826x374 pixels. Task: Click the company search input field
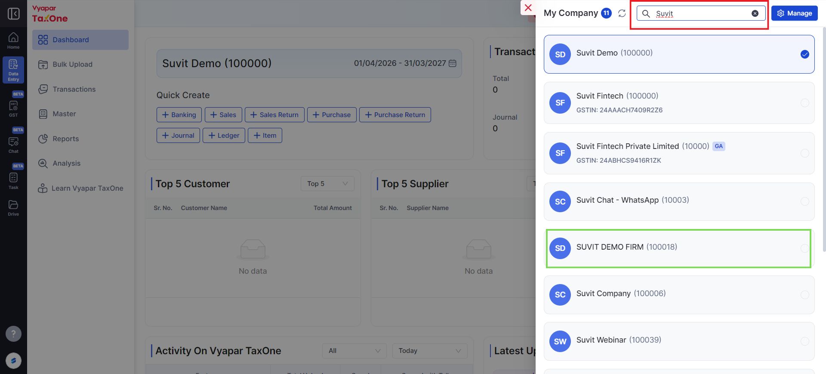tap(701, 13)
